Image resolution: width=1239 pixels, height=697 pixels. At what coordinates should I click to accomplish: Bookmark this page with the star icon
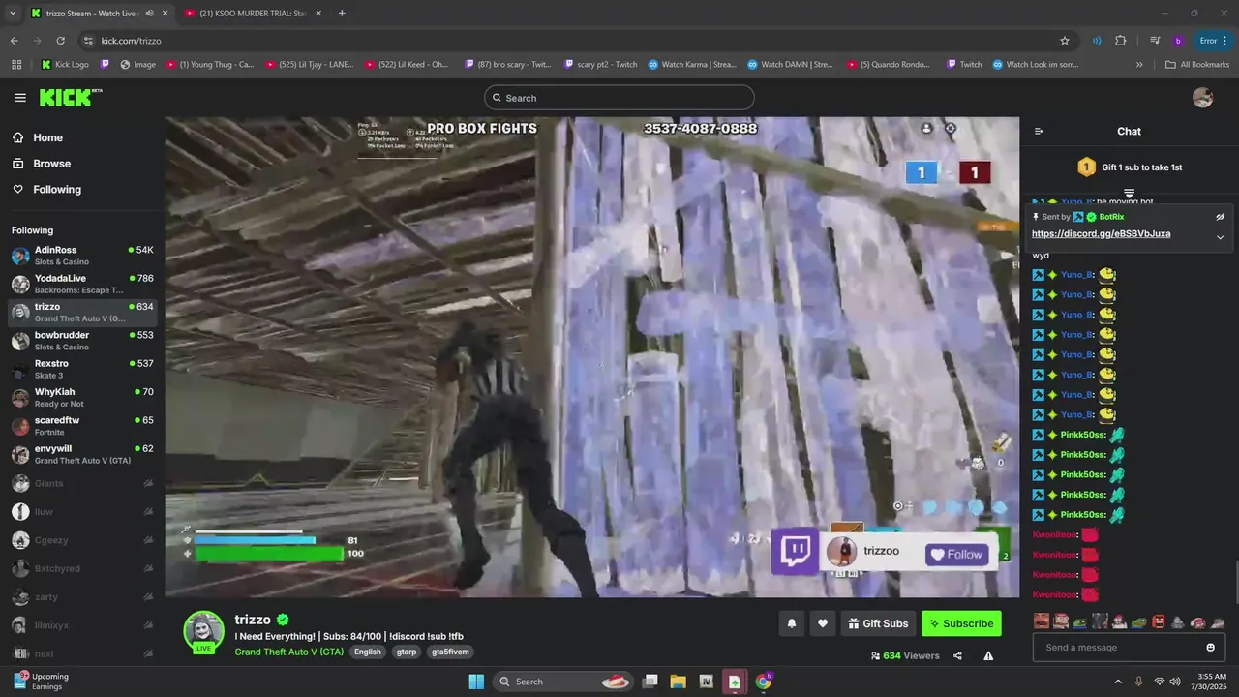1065,41
